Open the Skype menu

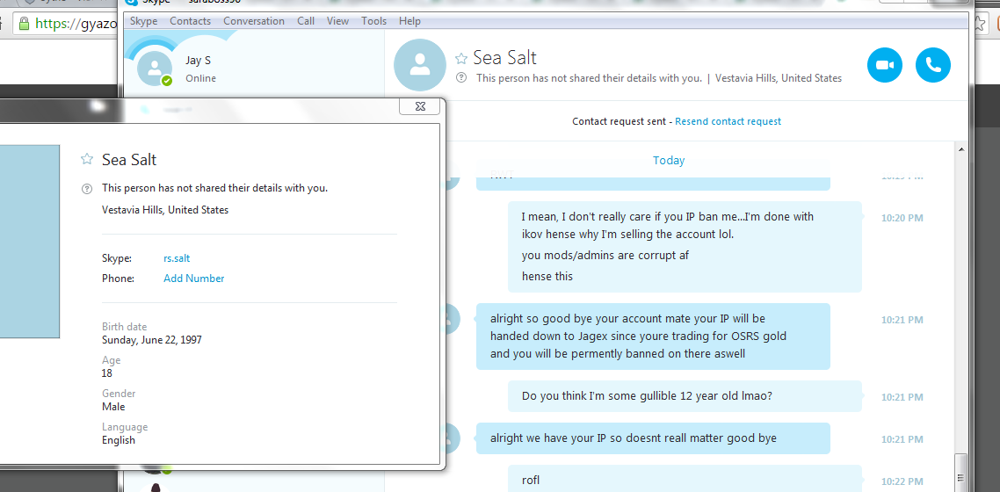click(x=143, y=21)
